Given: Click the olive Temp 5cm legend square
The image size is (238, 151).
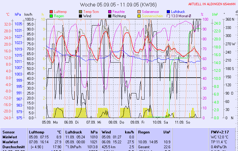Looking at the screenshot, I should pos(80,11).
